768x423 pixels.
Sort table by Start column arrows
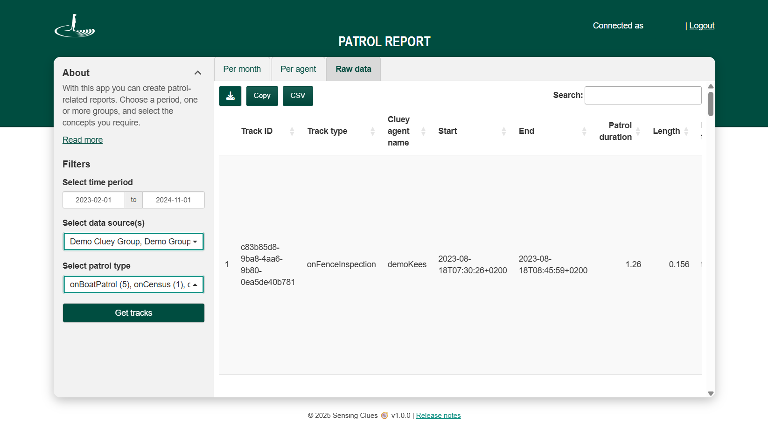(504, 132)
